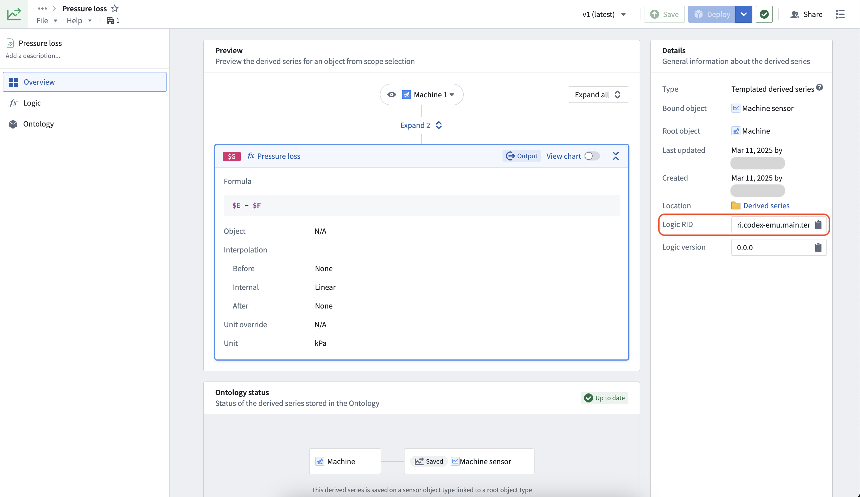
Task: Click the help icon next to Templated derived series
Action: tap(819, 87)
